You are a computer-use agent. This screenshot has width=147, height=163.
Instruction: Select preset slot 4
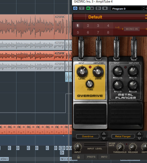coord(108,26)
